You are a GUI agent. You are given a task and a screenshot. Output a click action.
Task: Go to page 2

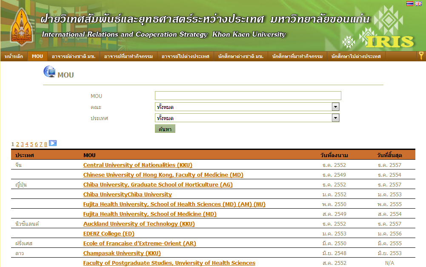(17, 144)
